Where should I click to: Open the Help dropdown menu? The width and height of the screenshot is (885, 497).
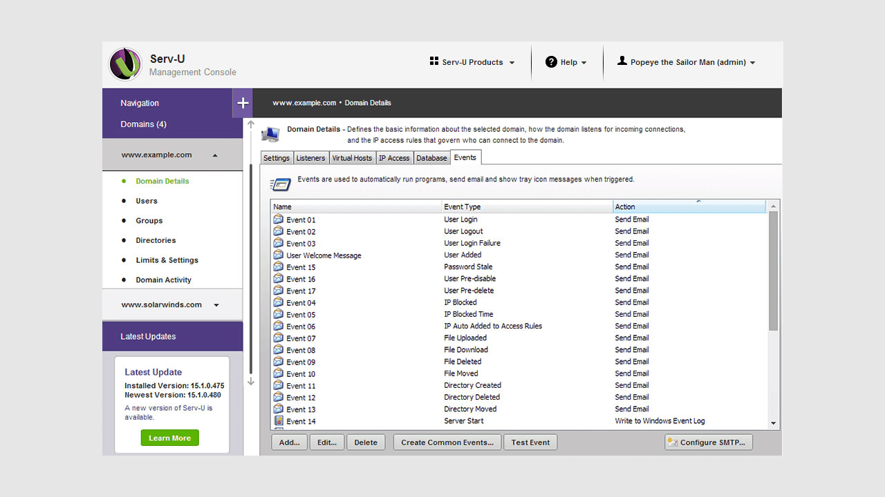pyautogui.click(x=566, y=62)
